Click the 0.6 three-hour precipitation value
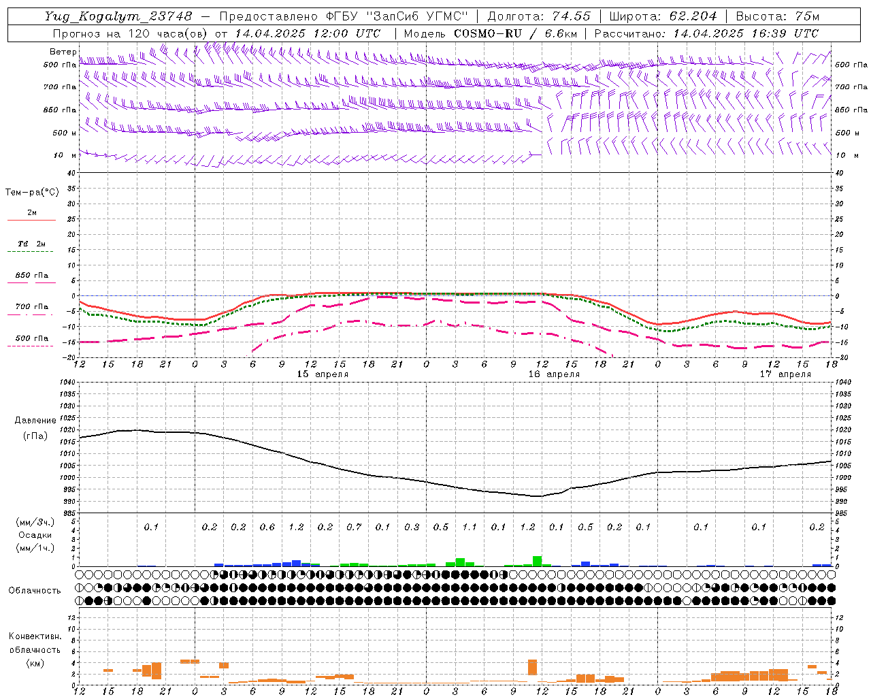871x697 pixels. click(x=267, y=528)
